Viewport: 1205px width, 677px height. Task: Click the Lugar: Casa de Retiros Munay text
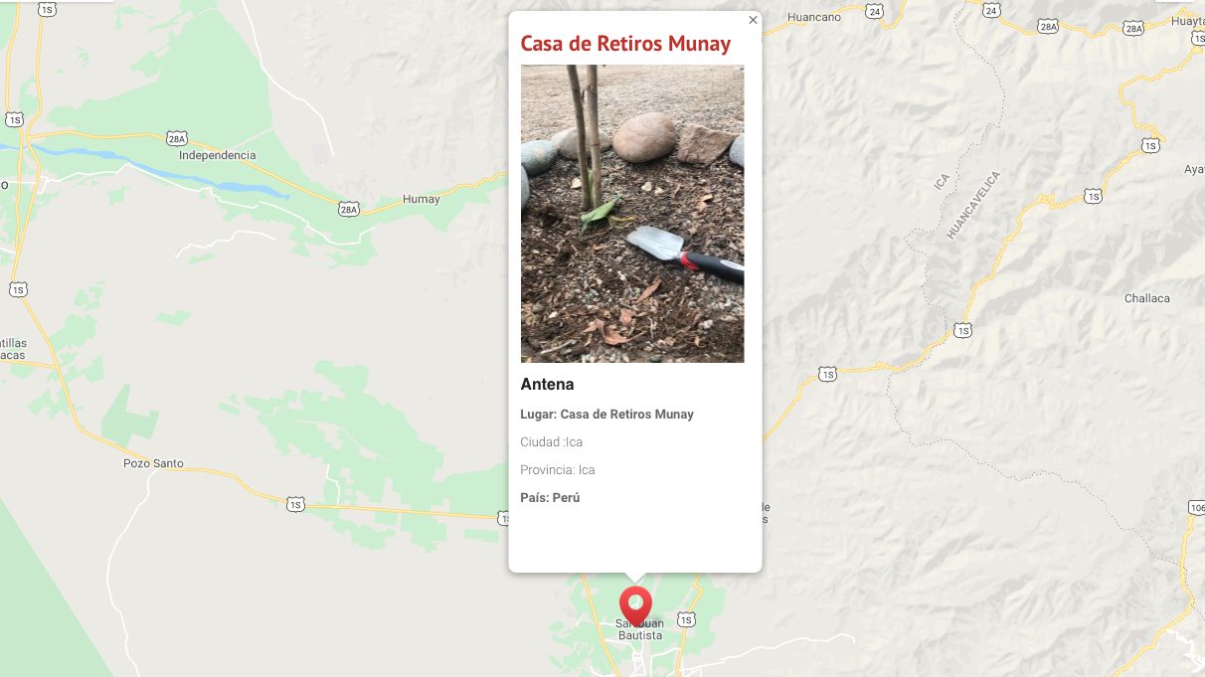pos(606,415)
